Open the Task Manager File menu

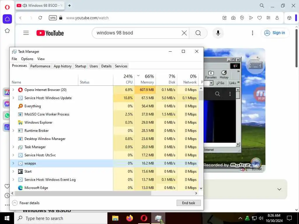pyautogui.click(x=14, y=59)
